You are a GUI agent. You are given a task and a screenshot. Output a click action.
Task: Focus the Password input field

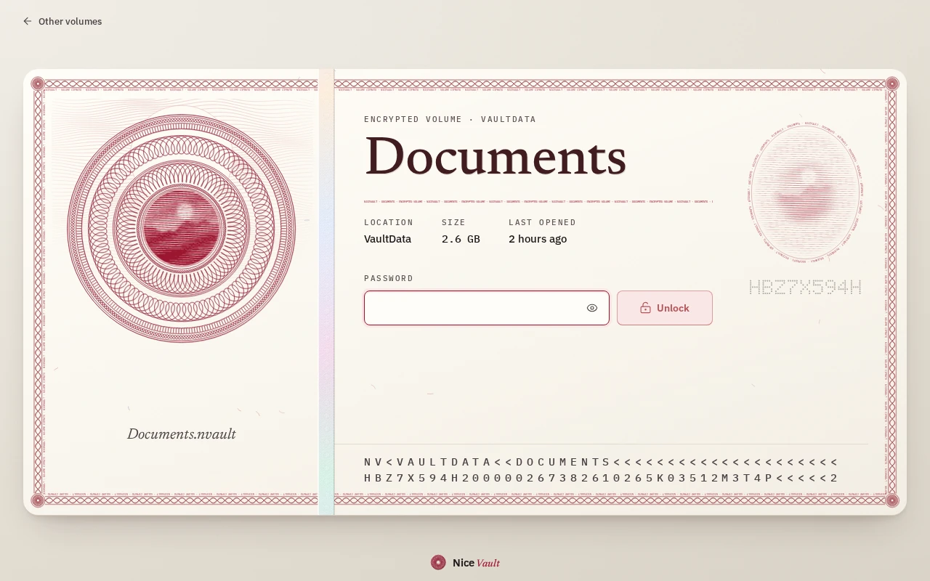tap(486, 308)
